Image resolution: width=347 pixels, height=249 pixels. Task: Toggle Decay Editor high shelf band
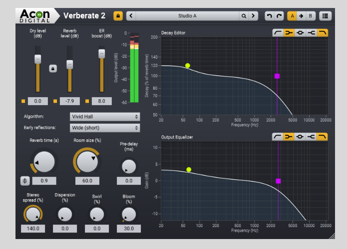pos(311,33)
